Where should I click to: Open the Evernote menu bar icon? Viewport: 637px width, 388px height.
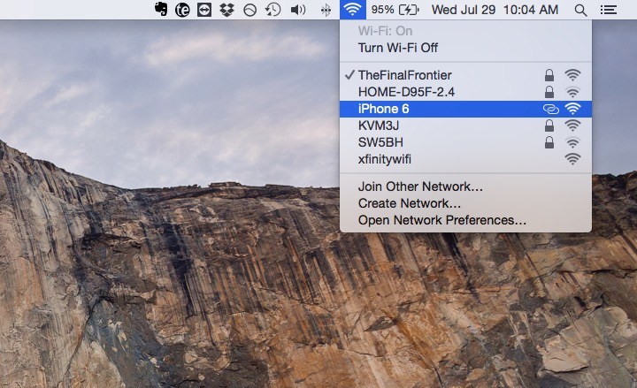[x=160, y=10]
